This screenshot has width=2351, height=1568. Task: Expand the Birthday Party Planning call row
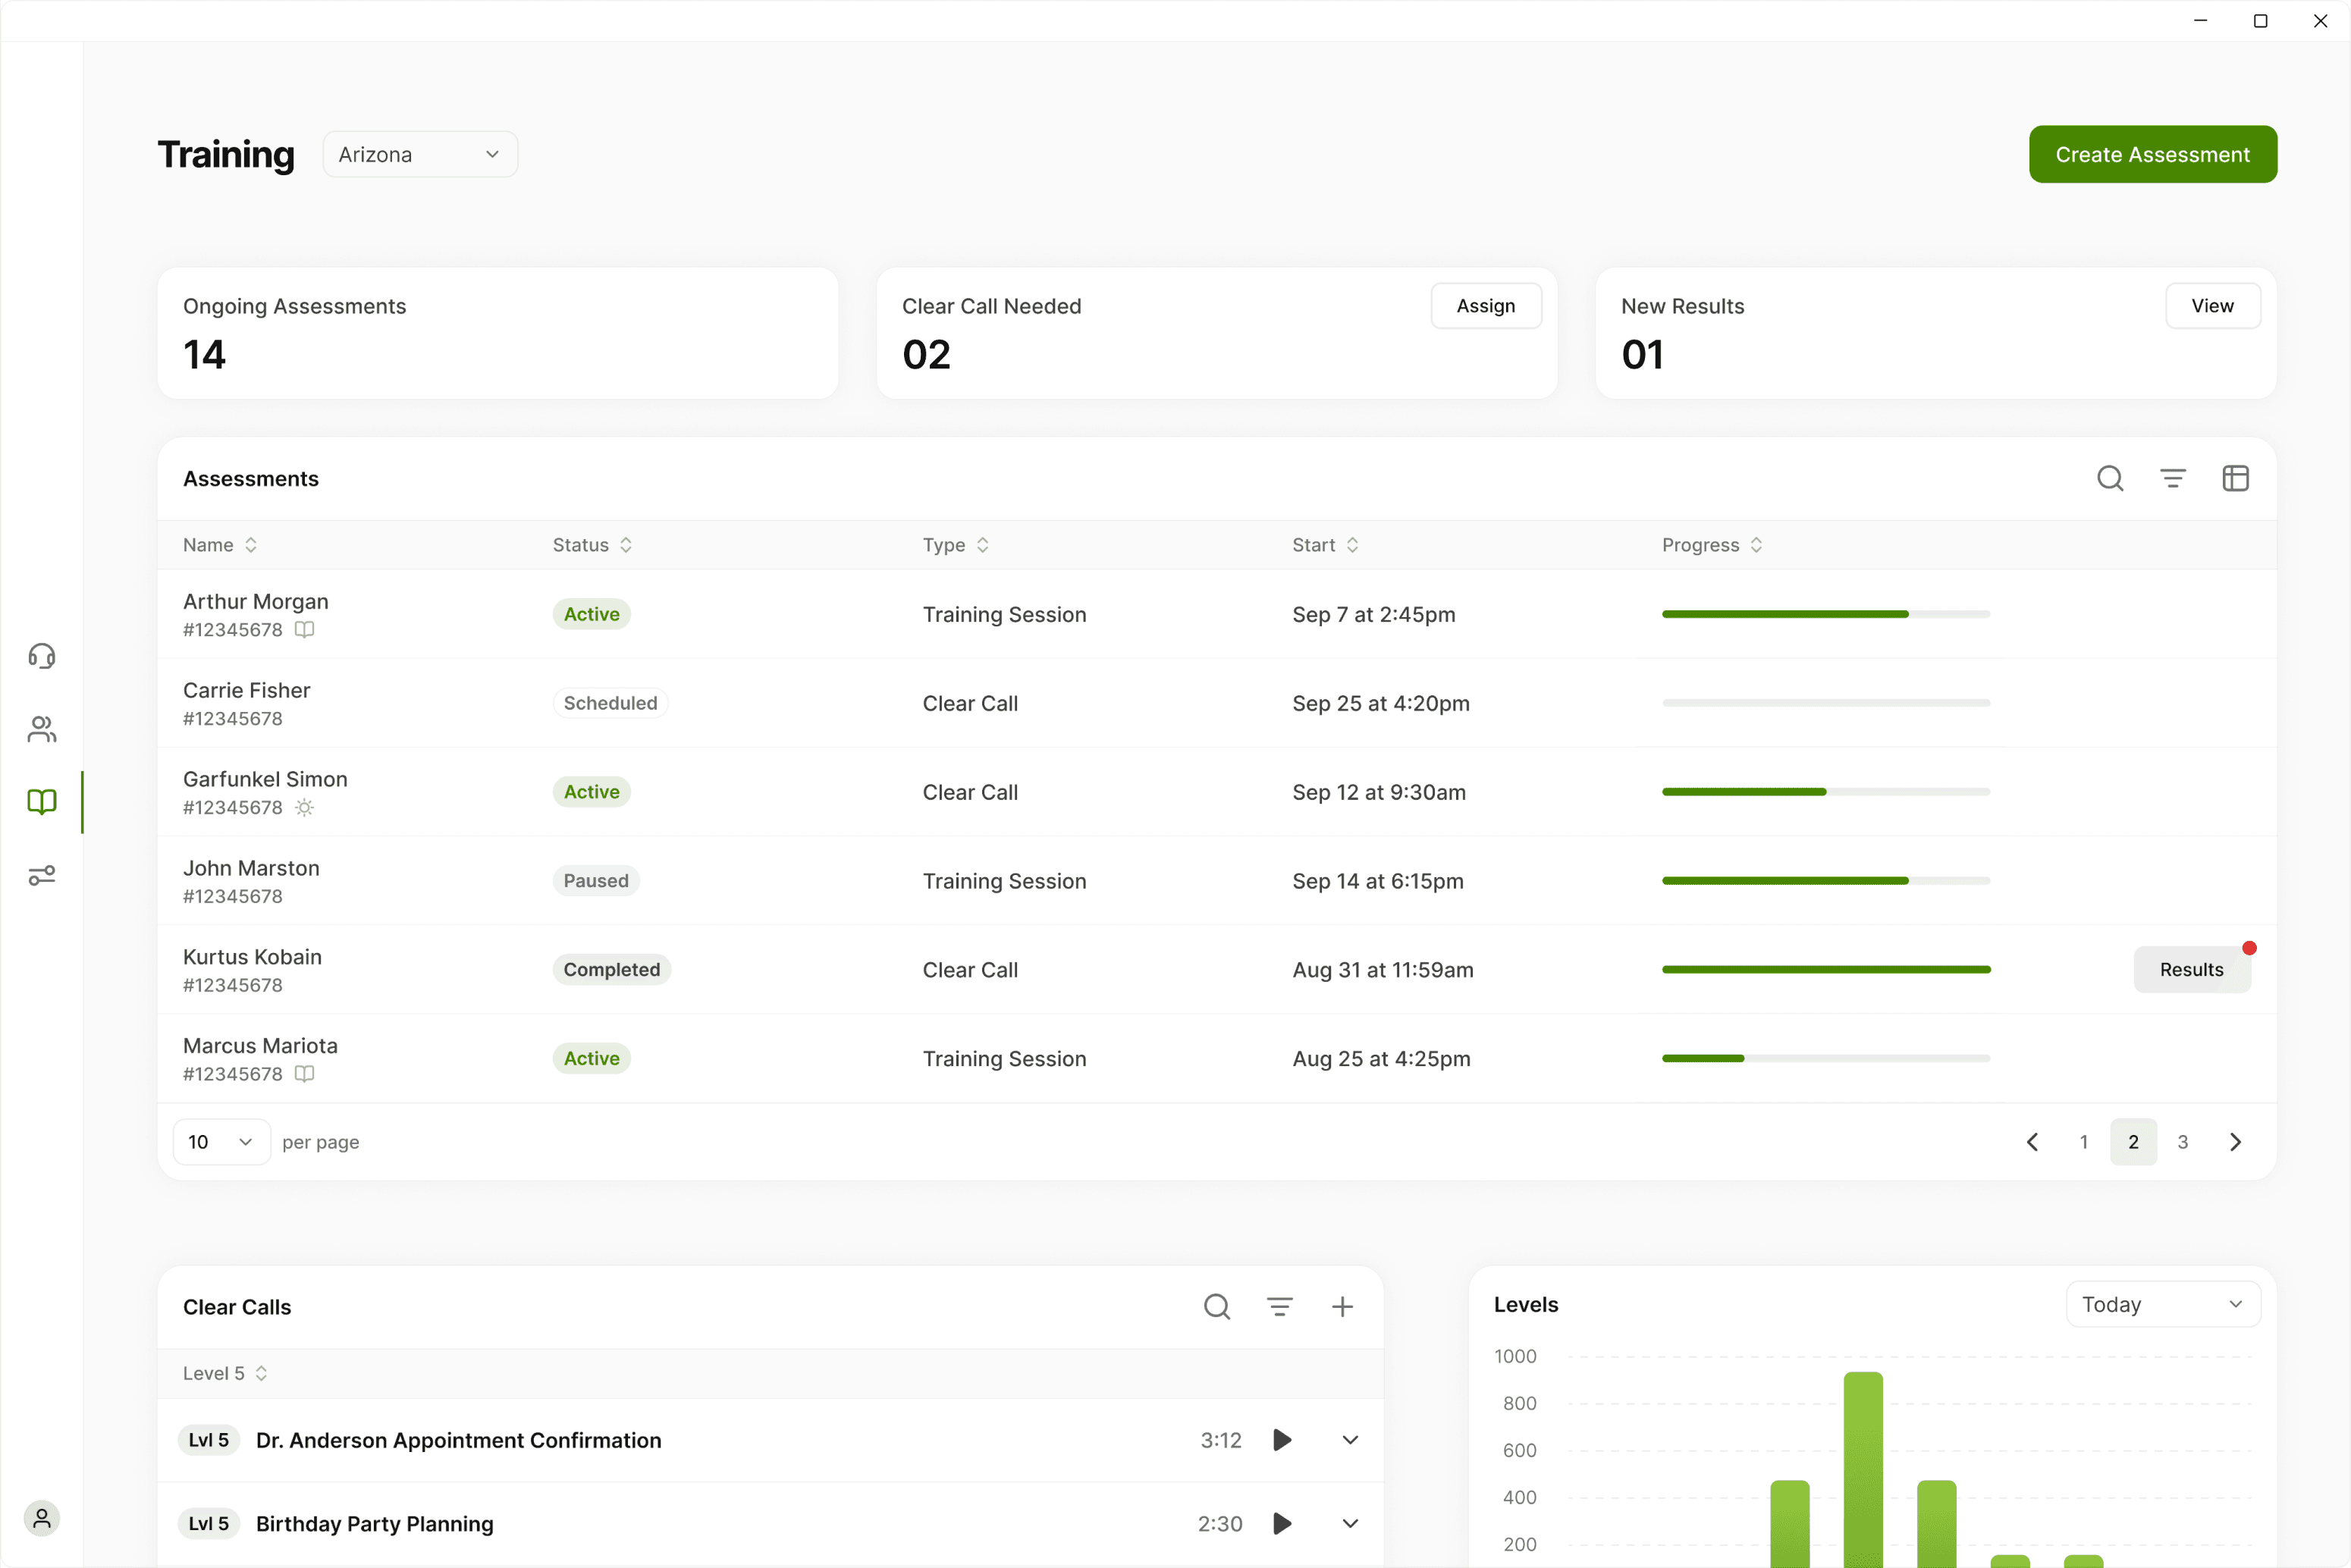(1350, 1524)
